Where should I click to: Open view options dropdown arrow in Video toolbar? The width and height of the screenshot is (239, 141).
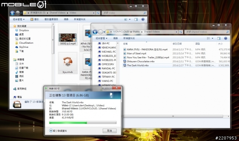[130, 19]
